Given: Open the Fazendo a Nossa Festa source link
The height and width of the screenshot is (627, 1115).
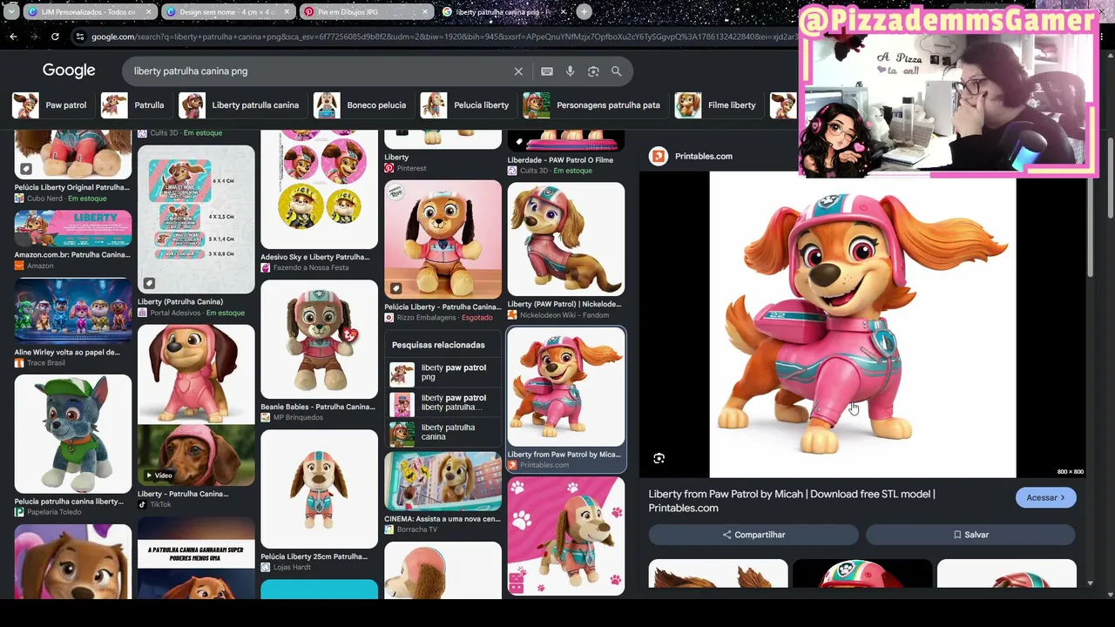Looking at the screenshot, I should 311,267.
